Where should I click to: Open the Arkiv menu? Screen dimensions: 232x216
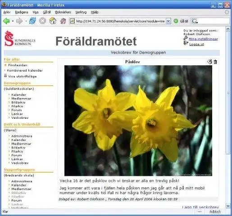tap(7, 12)
